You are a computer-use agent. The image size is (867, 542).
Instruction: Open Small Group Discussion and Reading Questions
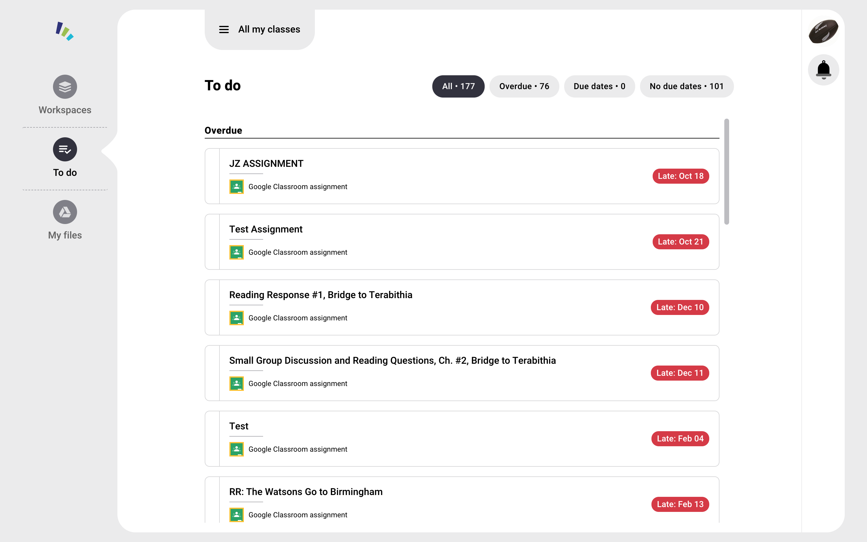(x=392, y=361)
